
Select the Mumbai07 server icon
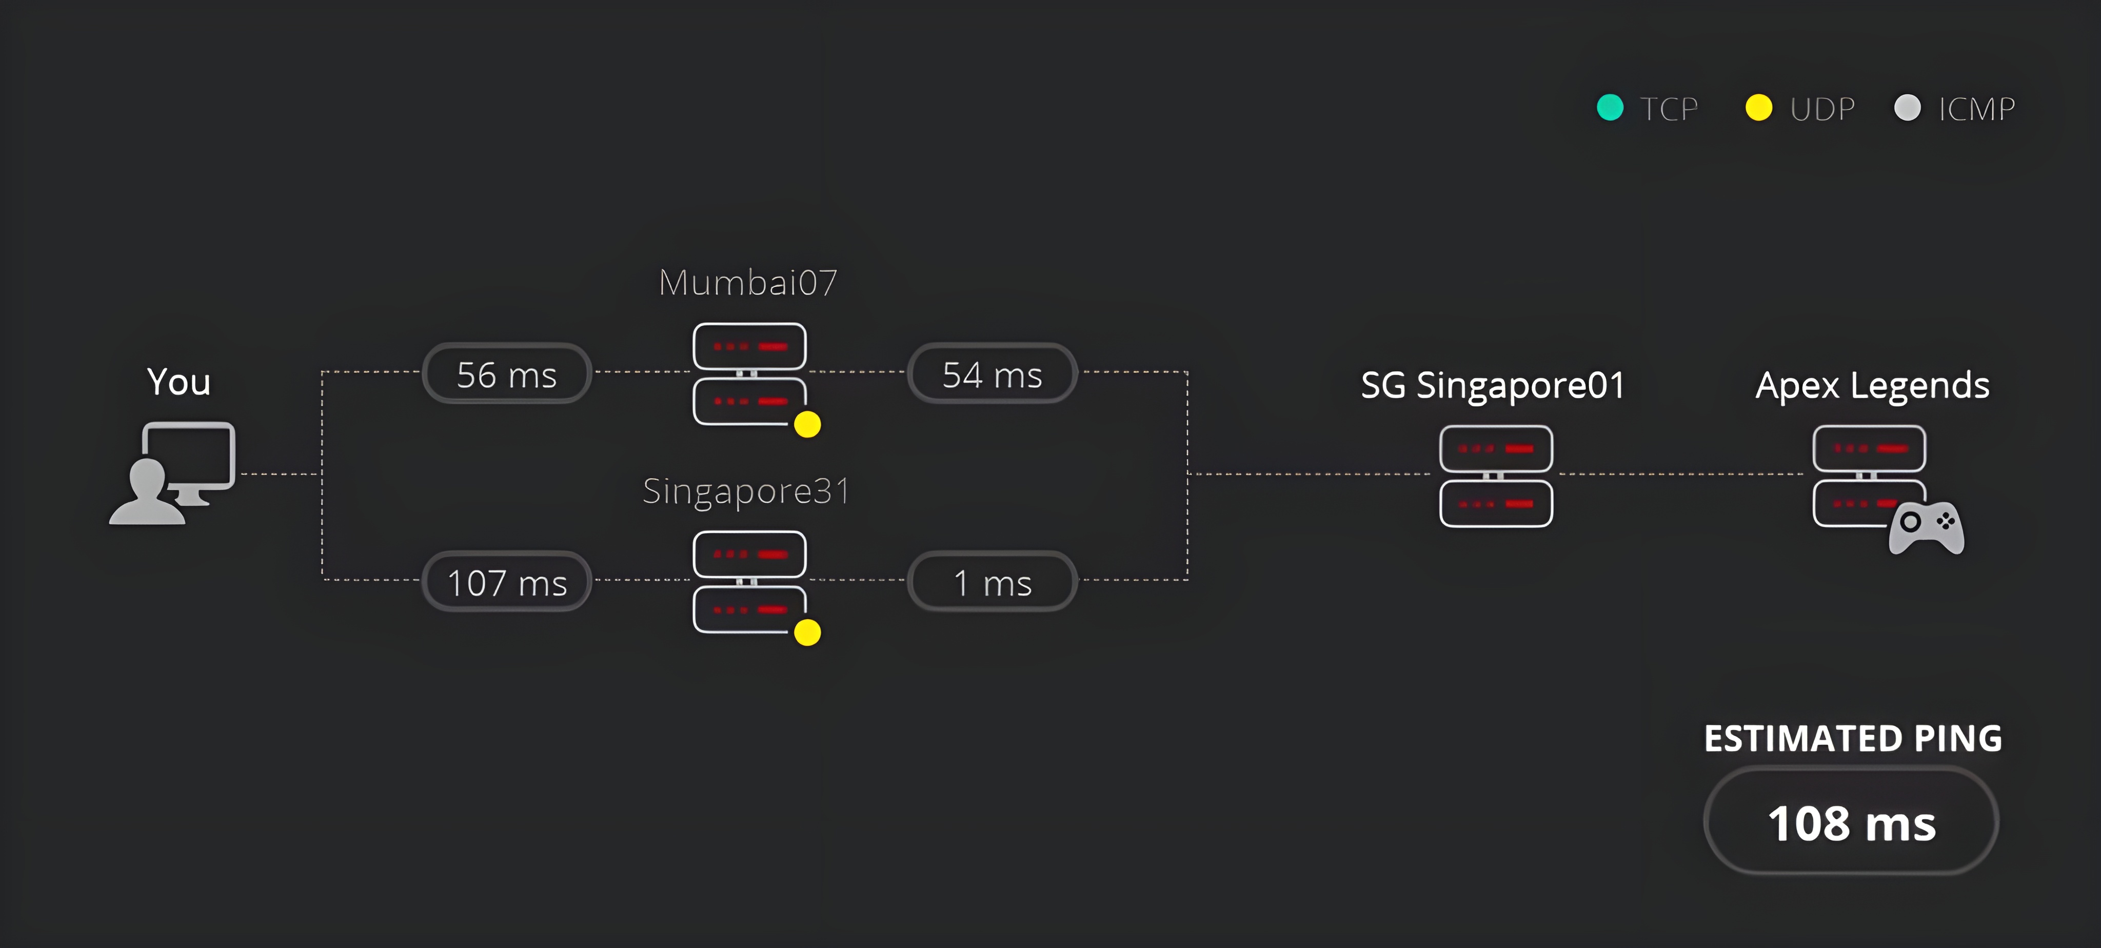pos(749,373)
